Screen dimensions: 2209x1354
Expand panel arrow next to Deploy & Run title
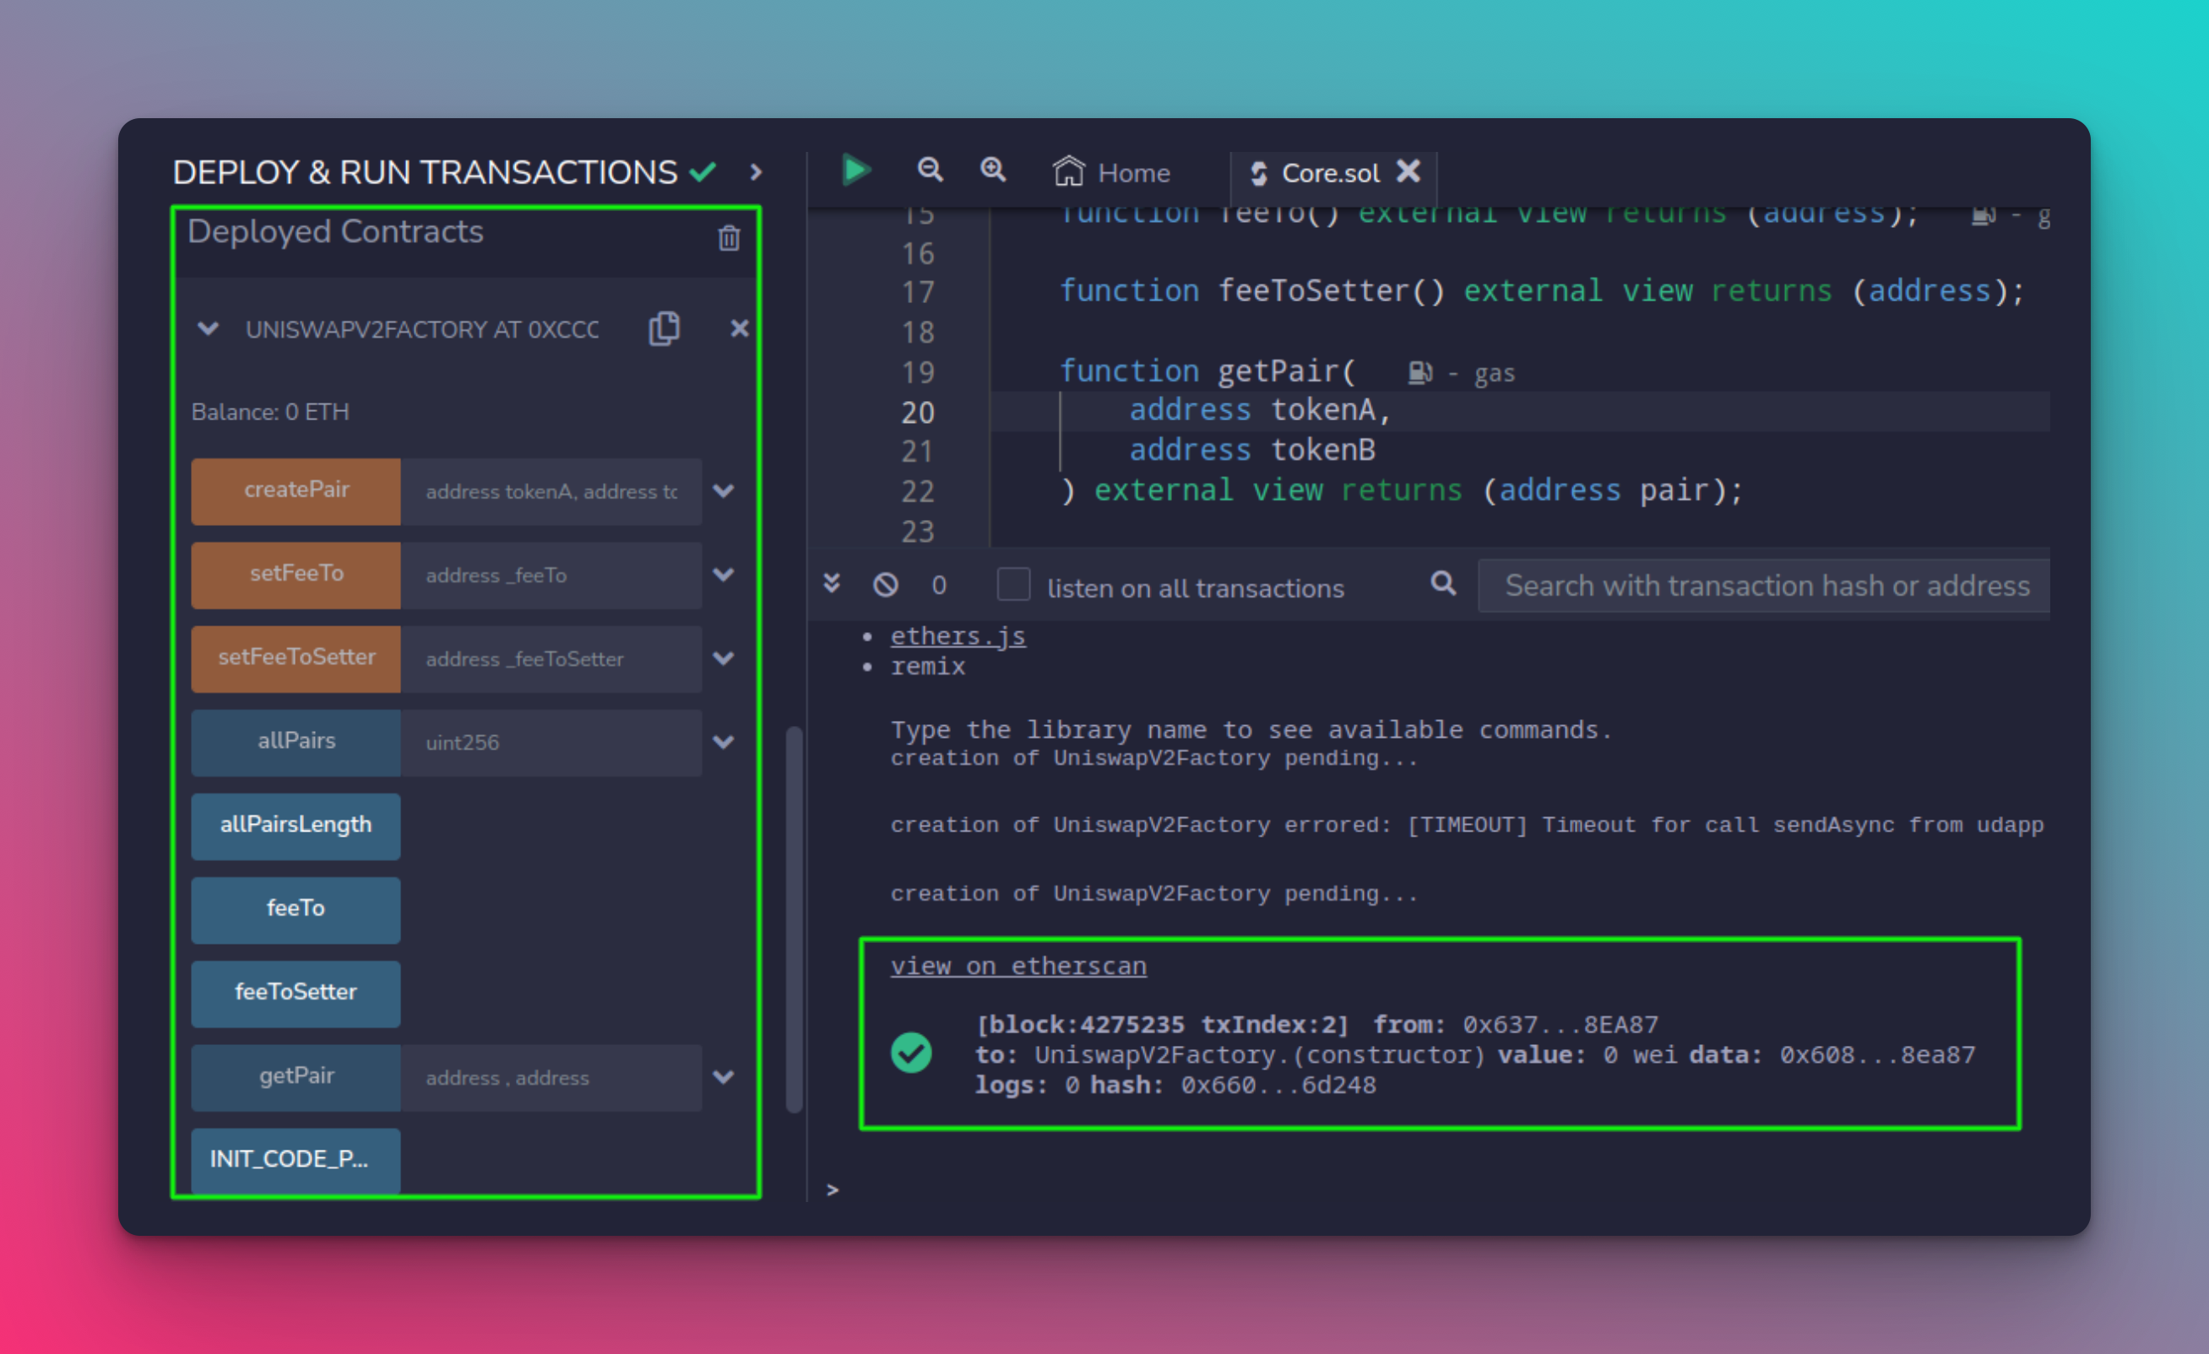(756, 172)
